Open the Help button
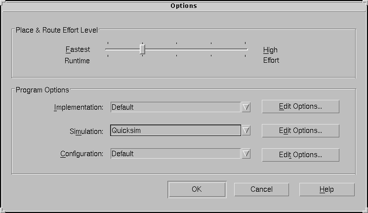This screenshot has width=368, height=213. point(327,189)
